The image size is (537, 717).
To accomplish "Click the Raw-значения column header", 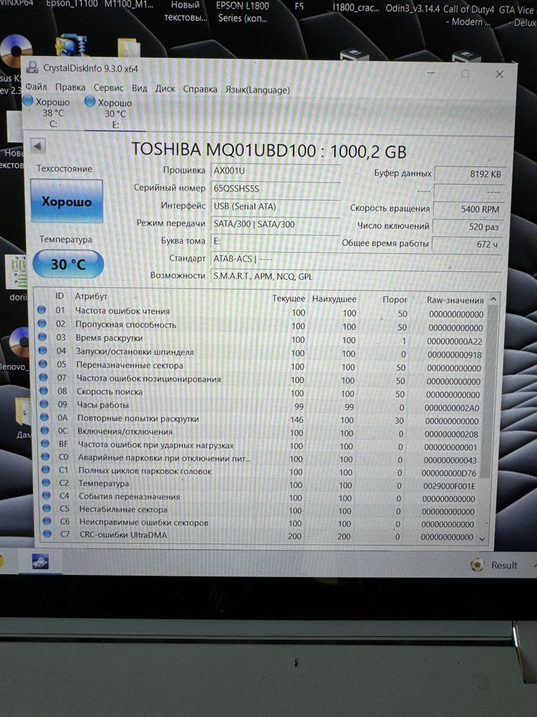I will pyautogui.click(x=455, y=300).
